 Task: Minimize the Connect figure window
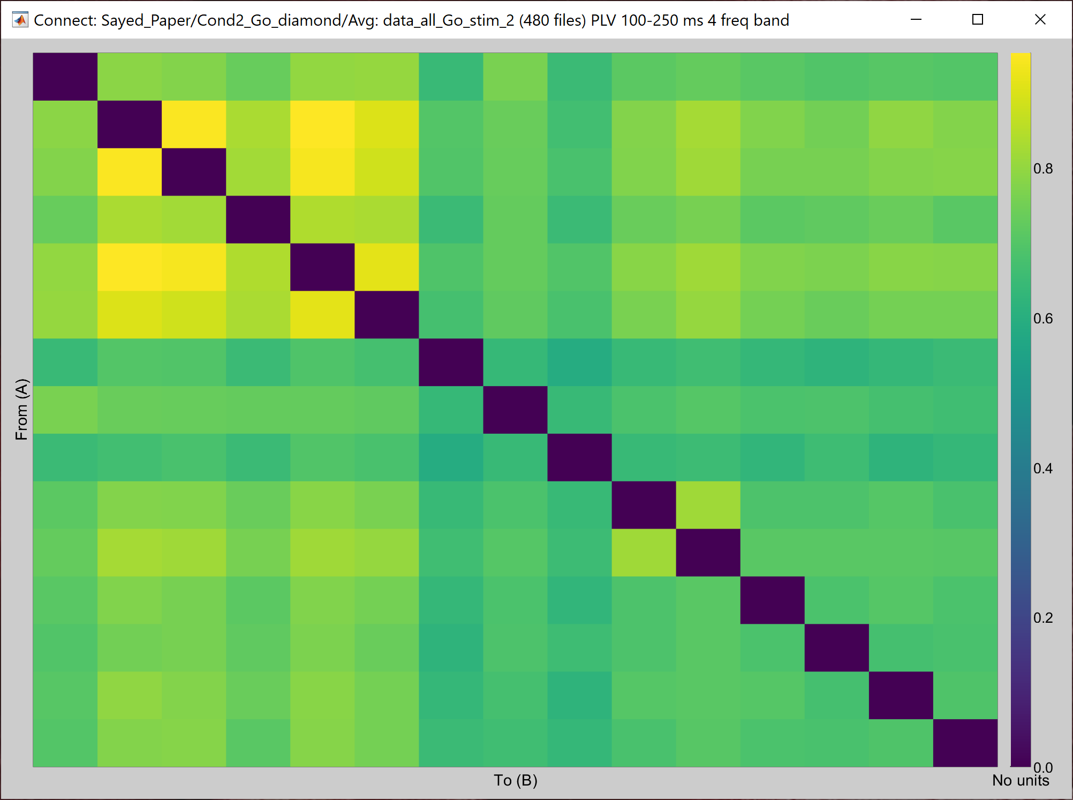coord(915,19)
